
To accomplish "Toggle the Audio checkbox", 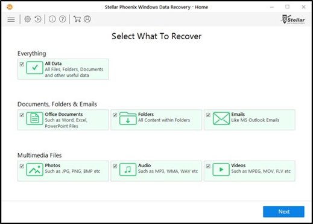I will pos(115,166).
